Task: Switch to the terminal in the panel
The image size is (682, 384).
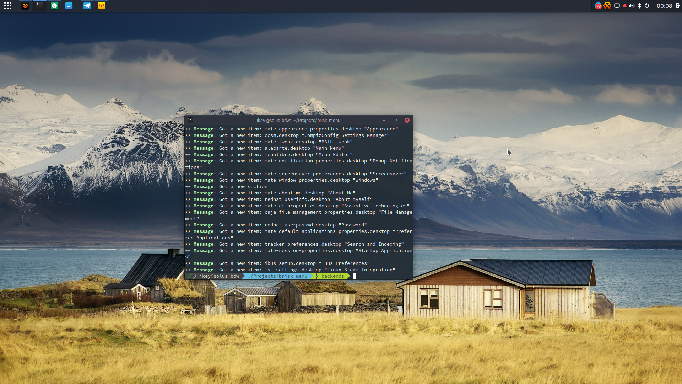Action: pyautogui.click(x=40, y=6)
